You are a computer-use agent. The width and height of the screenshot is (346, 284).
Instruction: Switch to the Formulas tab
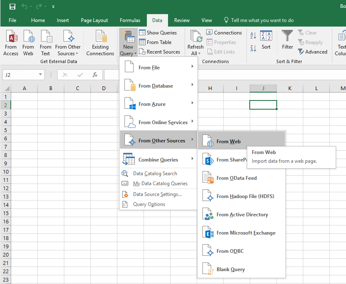coord(130,20)
